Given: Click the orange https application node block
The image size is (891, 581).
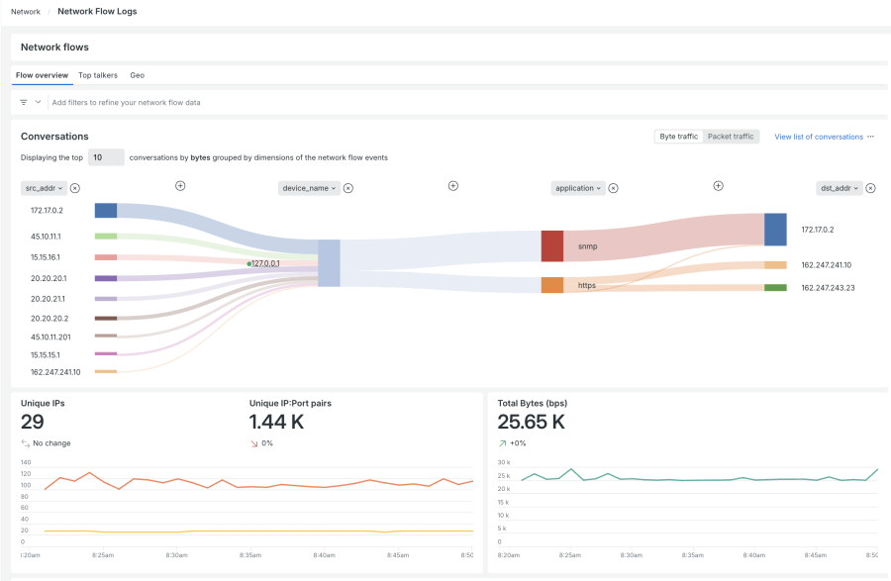Looking at the screenshot, I should [x=551, y=285].
